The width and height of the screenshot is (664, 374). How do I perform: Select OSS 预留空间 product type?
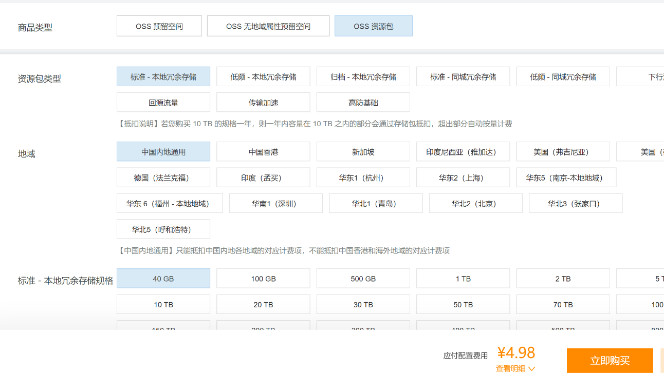159,26
